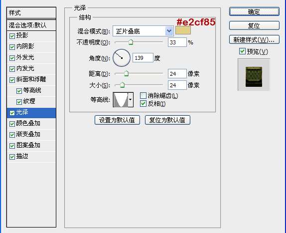Uncheck the 投影 drop shadow checkbox
The image size is (286, 233).
tap(12, 36)
